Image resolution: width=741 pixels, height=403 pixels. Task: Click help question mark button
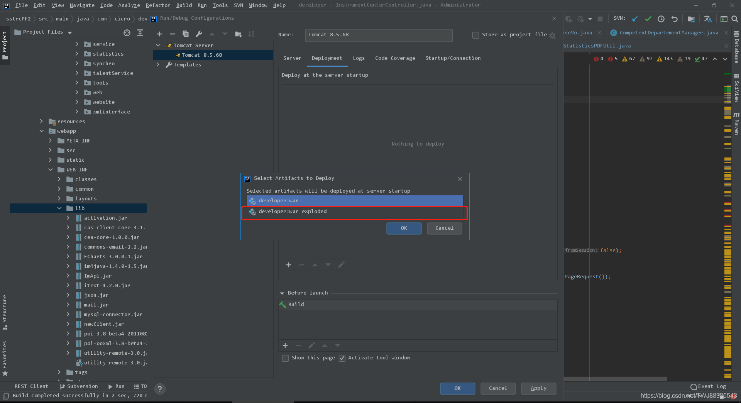(x=160, y=389)
